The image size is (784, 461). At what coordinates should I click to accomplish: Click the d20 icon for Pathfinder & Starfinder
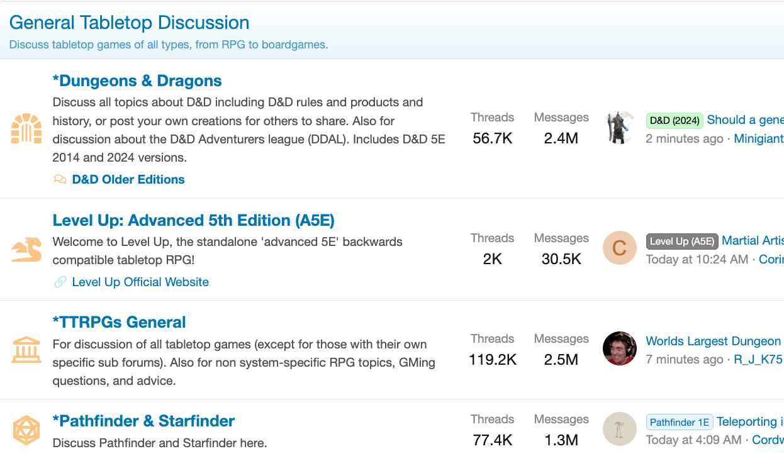[x=26, y=430]
